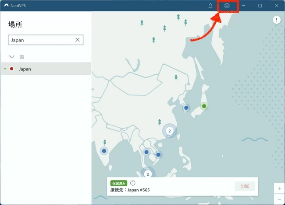Image resolution: width=285 pixels, height=205 pixels.
Task: Select Japan from the country list
Action: point(25,69)
